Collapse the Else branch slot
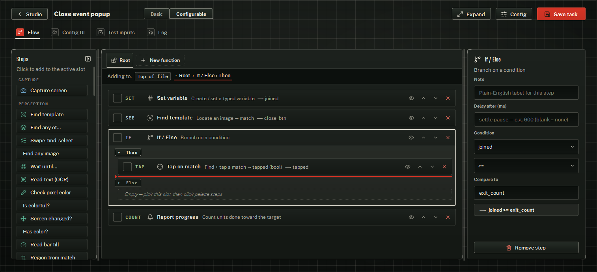The height and width of the screenshot is (272, 597). [128, 183]
